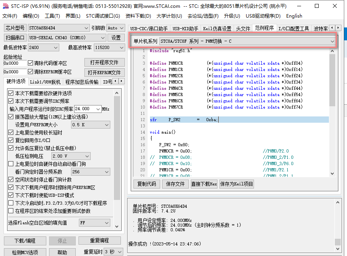Switch to Keil仿真设置 tab
The width and height of the screenshot is (347, 256).
tap(217, 29)
